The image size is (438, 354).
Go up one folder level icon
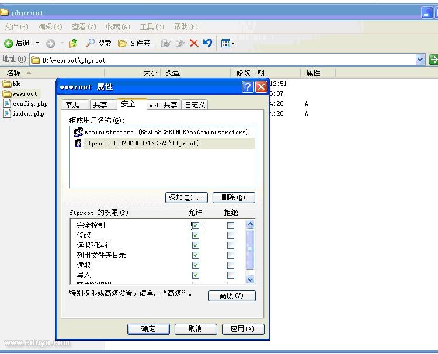[x=74, y=43]
